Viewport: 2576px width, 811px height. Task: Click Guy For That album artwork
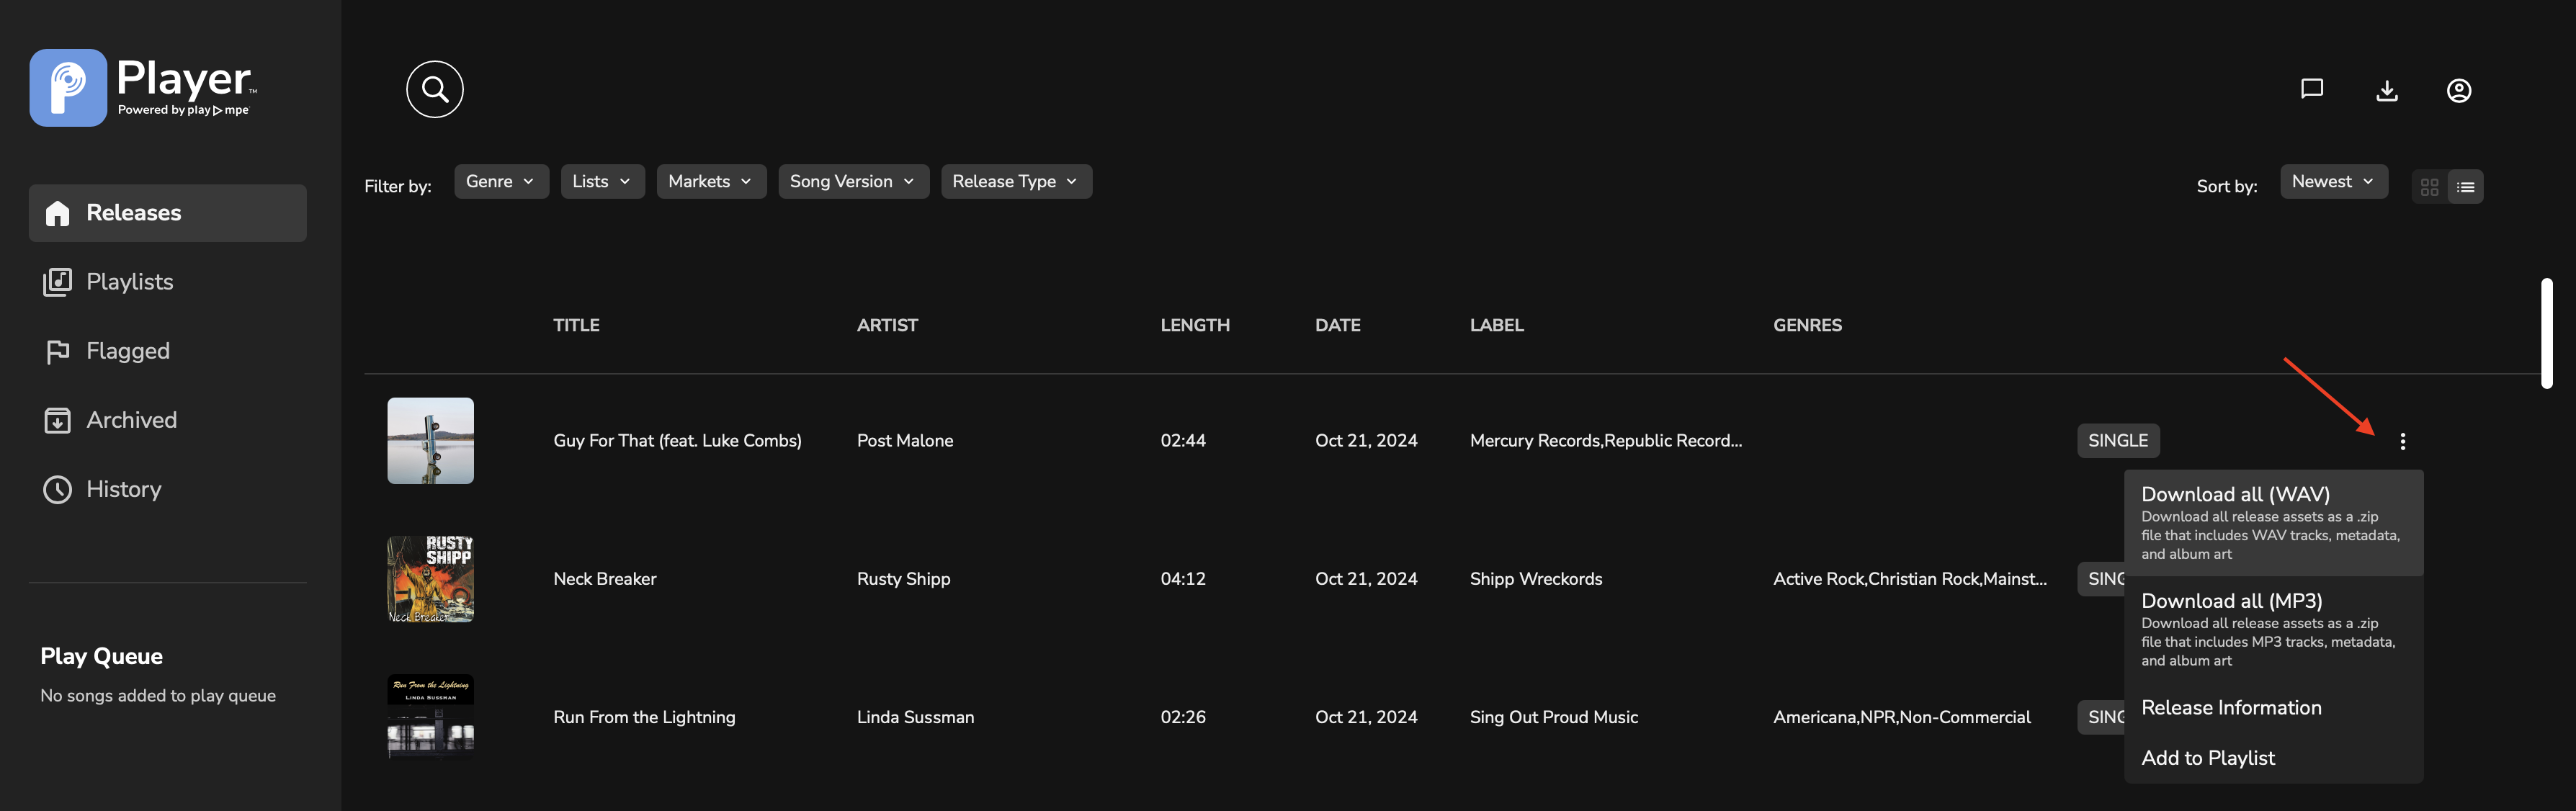click(x=430, y=441)
